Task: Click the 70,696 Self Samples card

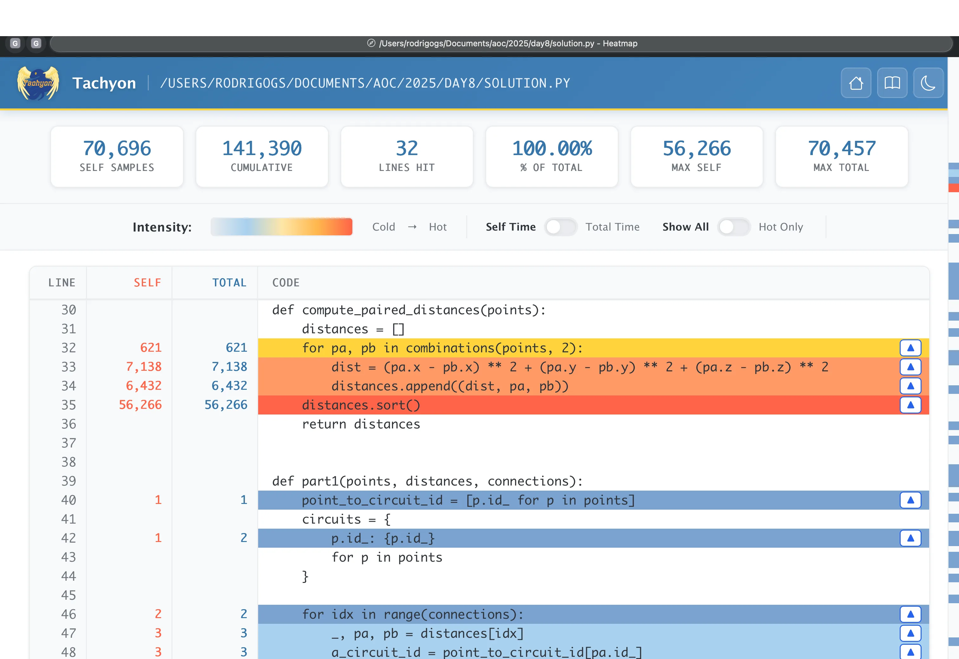Action: pyautogui.click(x=117, y=156)
